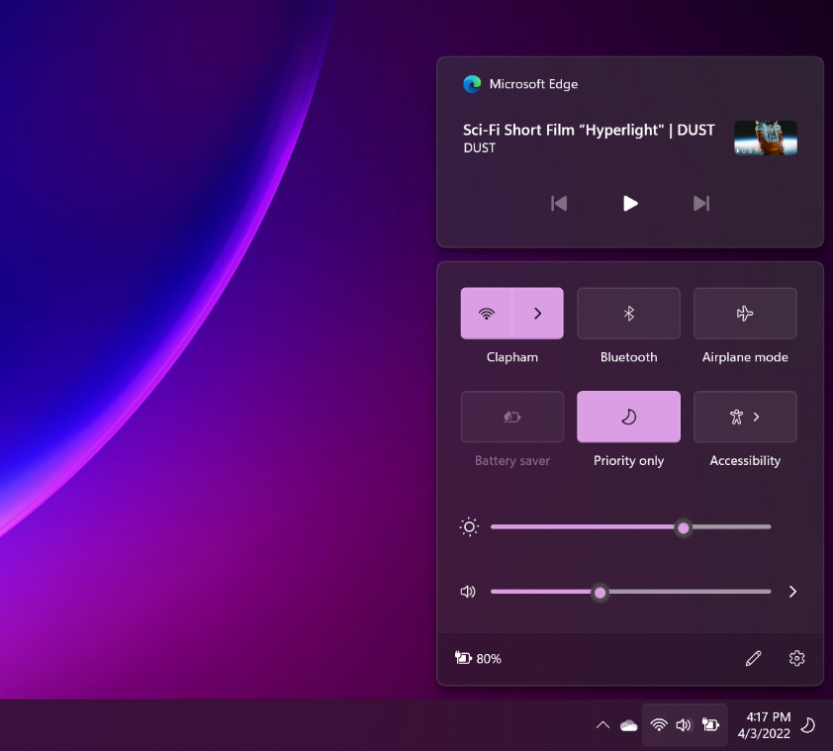This screenshot has width=833, height=751.
Task: Open the Accessibility options submenu
Action: (x=745, y=417)
